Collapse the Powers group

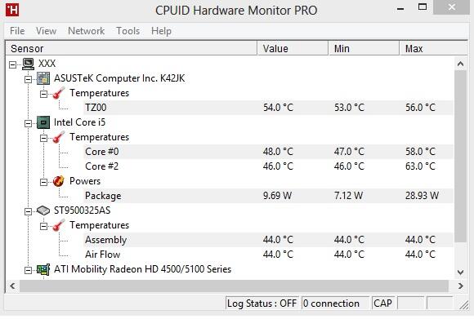click(43, 182)
